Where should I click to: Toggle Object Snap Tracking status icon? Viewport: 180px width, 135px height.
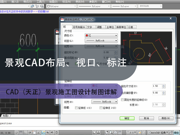point(39,132)
